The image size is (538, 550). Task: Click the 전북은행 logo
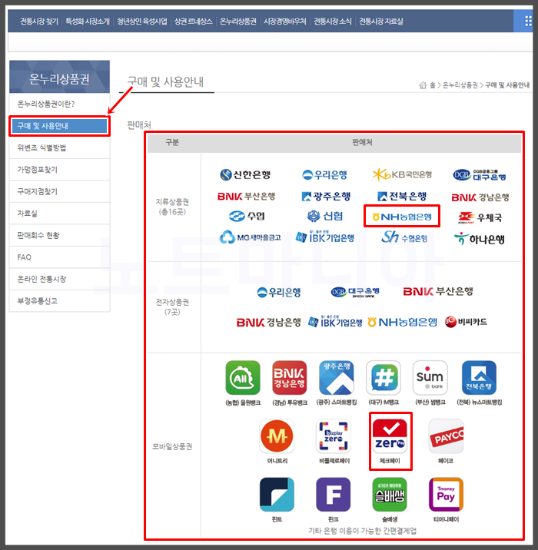point(402,197)
